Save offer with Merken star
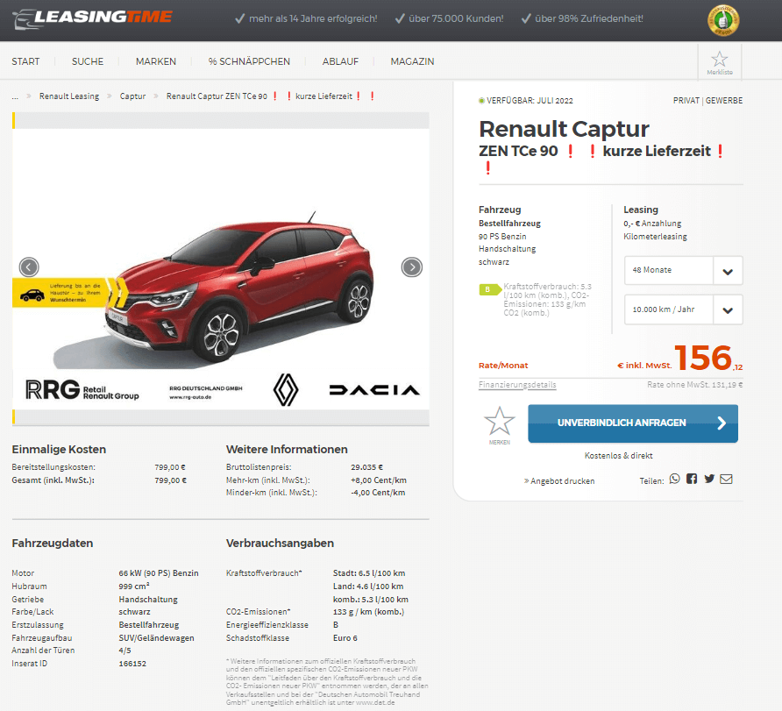Image resolution: width=782 pixels, height=711 pixels. pyautogui.click(x=499, y=425)
